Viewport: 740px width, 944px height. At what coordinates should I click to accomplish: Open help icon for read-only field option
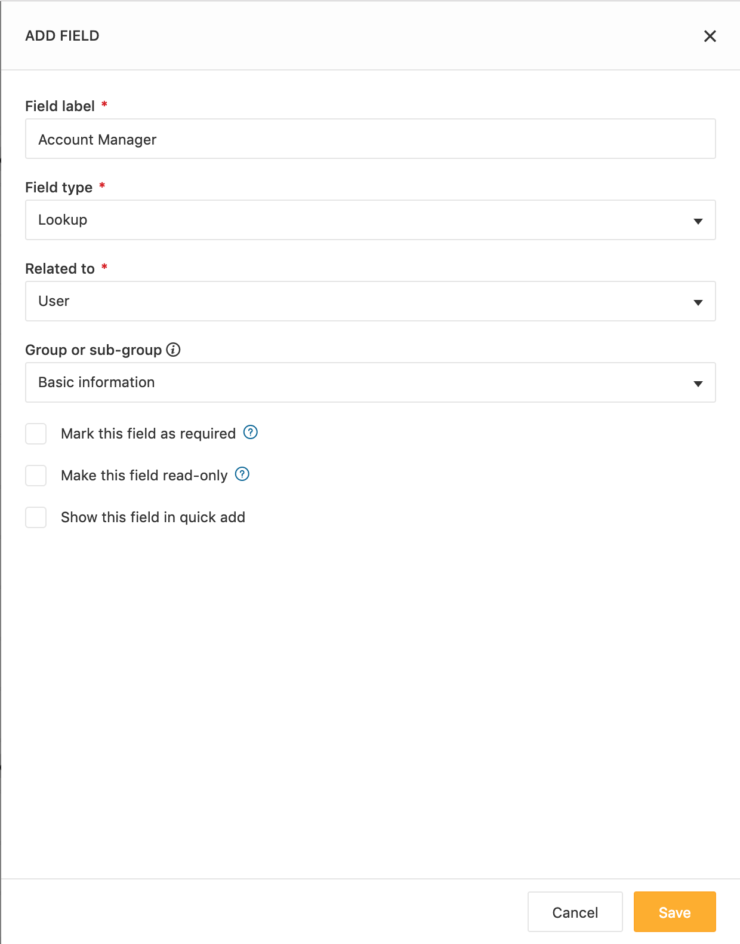coord(242,474)
